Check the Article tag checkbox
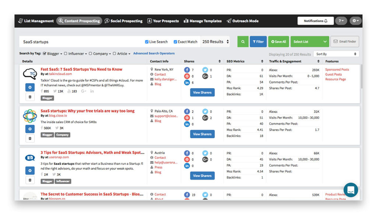Viewport: 377px width, 215px height. coord(114,54)
